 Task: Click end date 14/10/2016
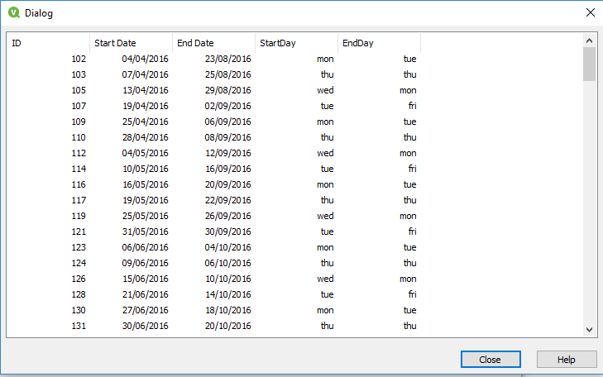pyautogui.click(x=228, y=294)
